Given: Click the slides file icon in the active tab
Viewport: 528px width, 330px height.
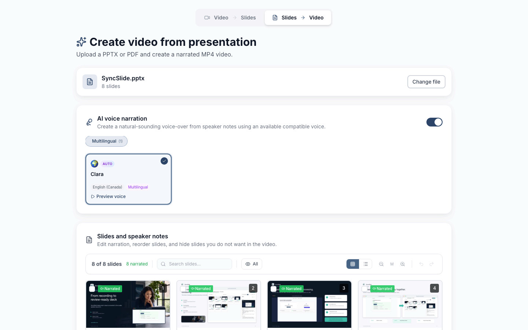Looking at the screenshot, I should click(x=275, y=18).
